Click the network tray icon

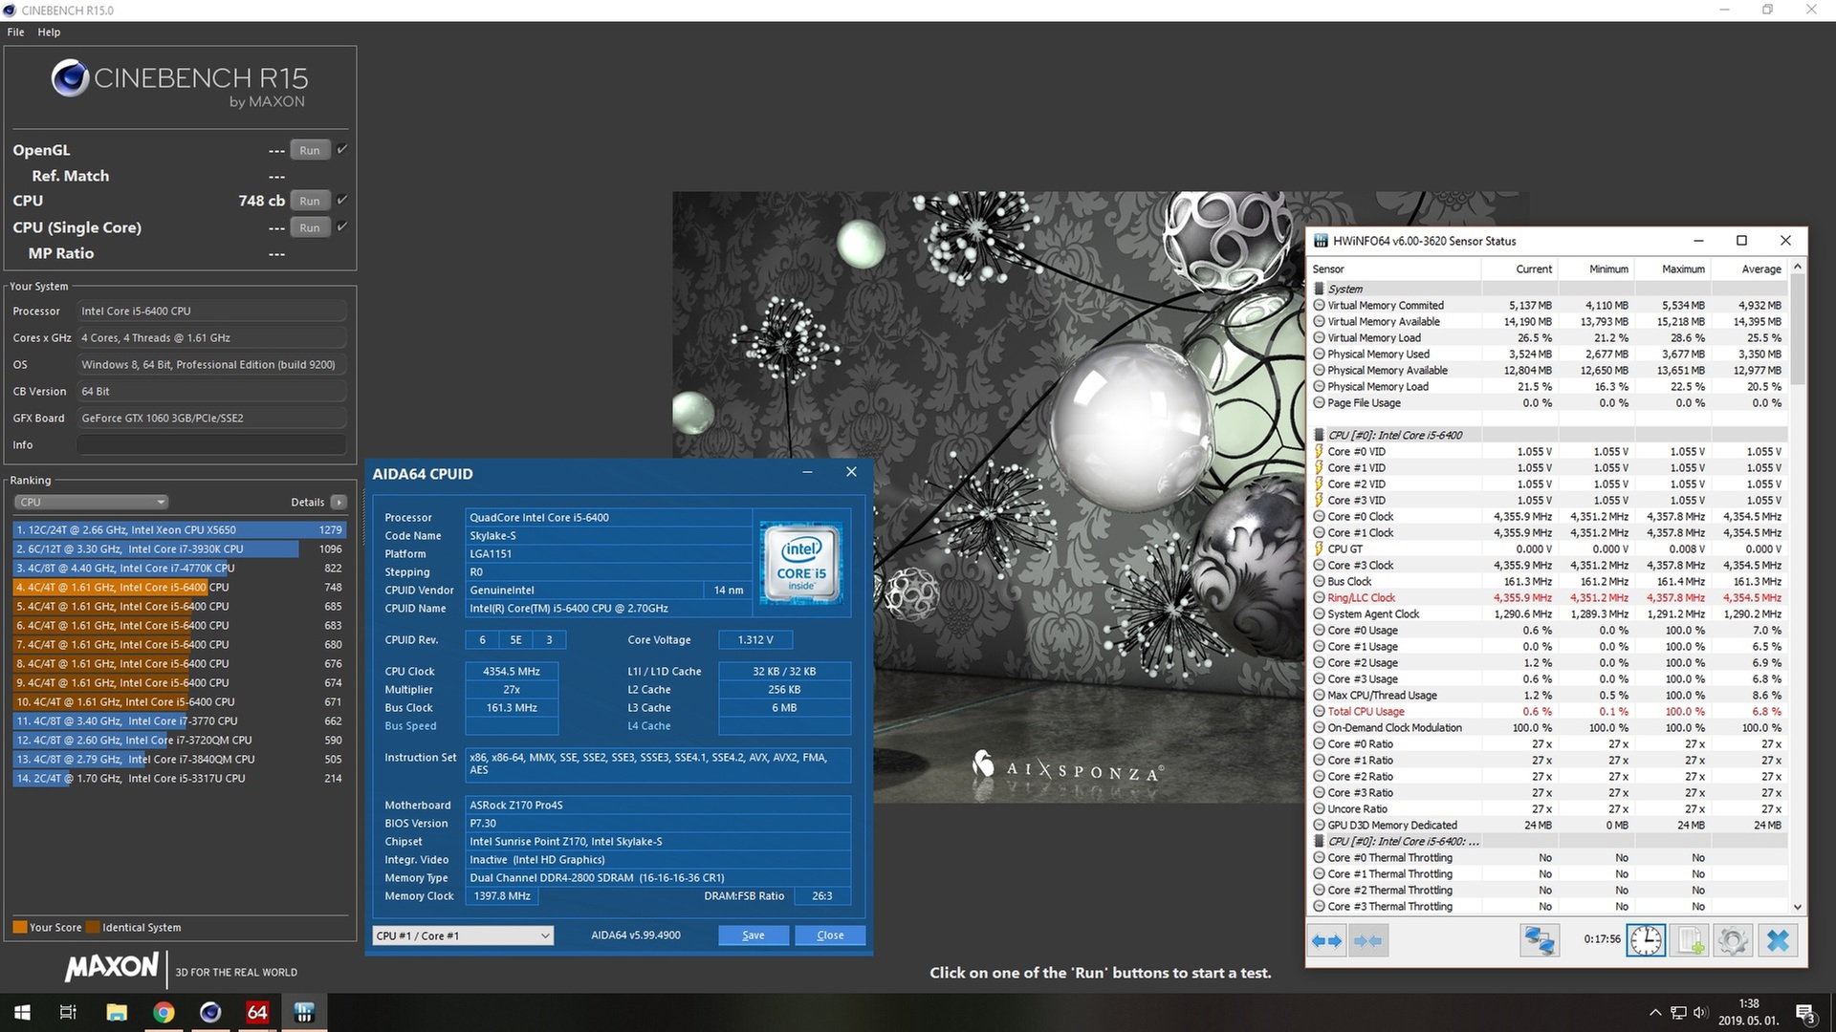click(1678, 1012)
